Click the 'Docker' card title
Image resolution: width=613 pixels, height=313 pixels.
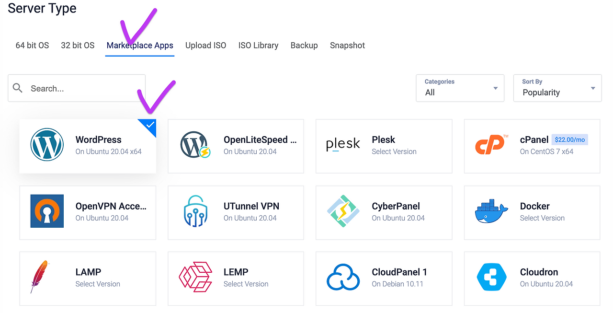pos(535,206)
